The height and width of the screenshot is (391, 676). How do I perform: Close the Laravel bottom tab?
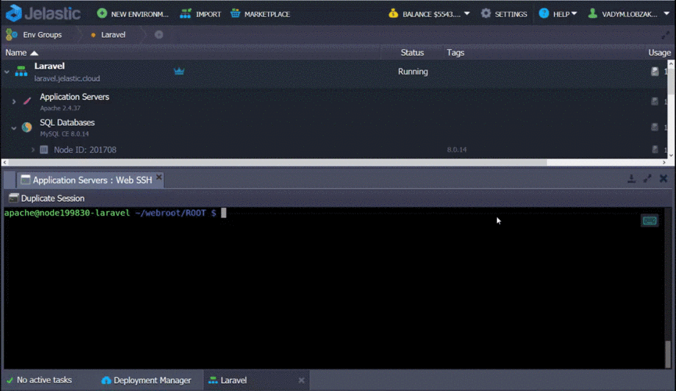[x=302, y=380]
